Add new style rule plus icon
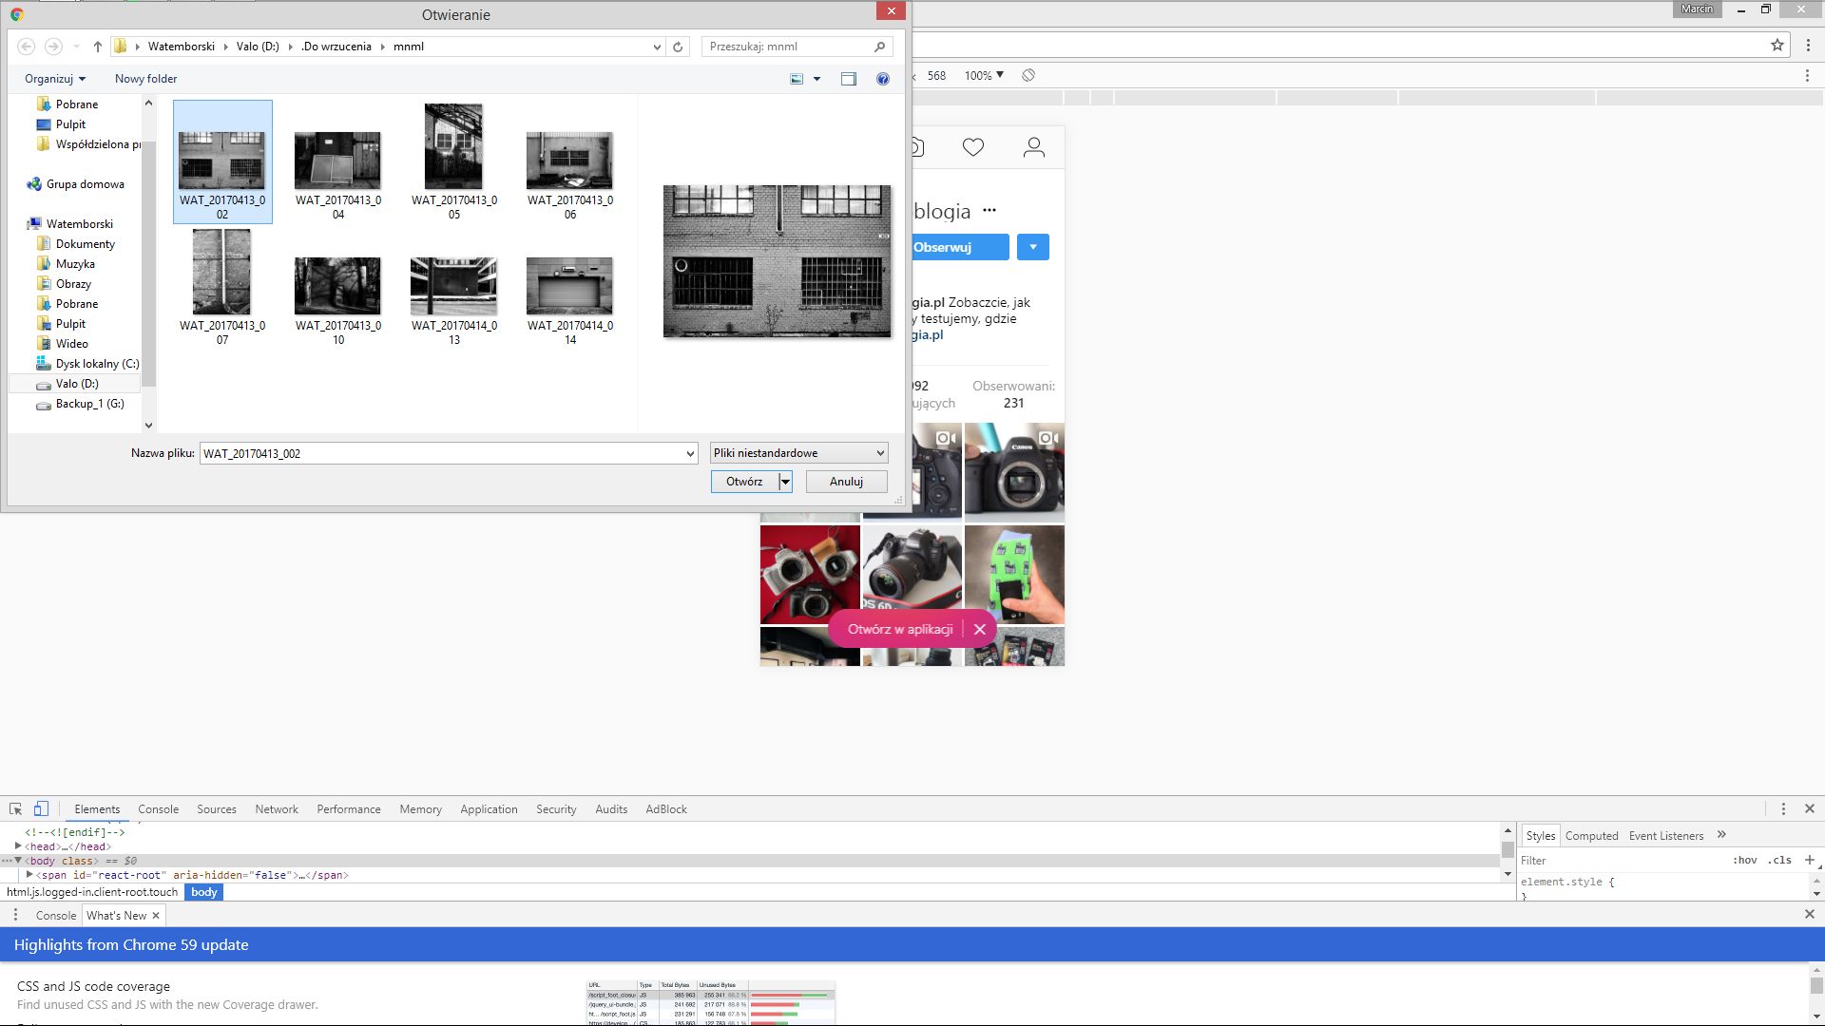This screenshot has width=1825, height=1026. [x=1810, y=860]
